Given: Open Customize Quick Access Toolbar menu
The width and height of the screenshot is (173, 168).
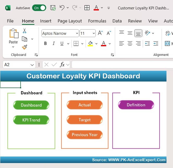Looking at the screenshot, I should pos(109,8).
